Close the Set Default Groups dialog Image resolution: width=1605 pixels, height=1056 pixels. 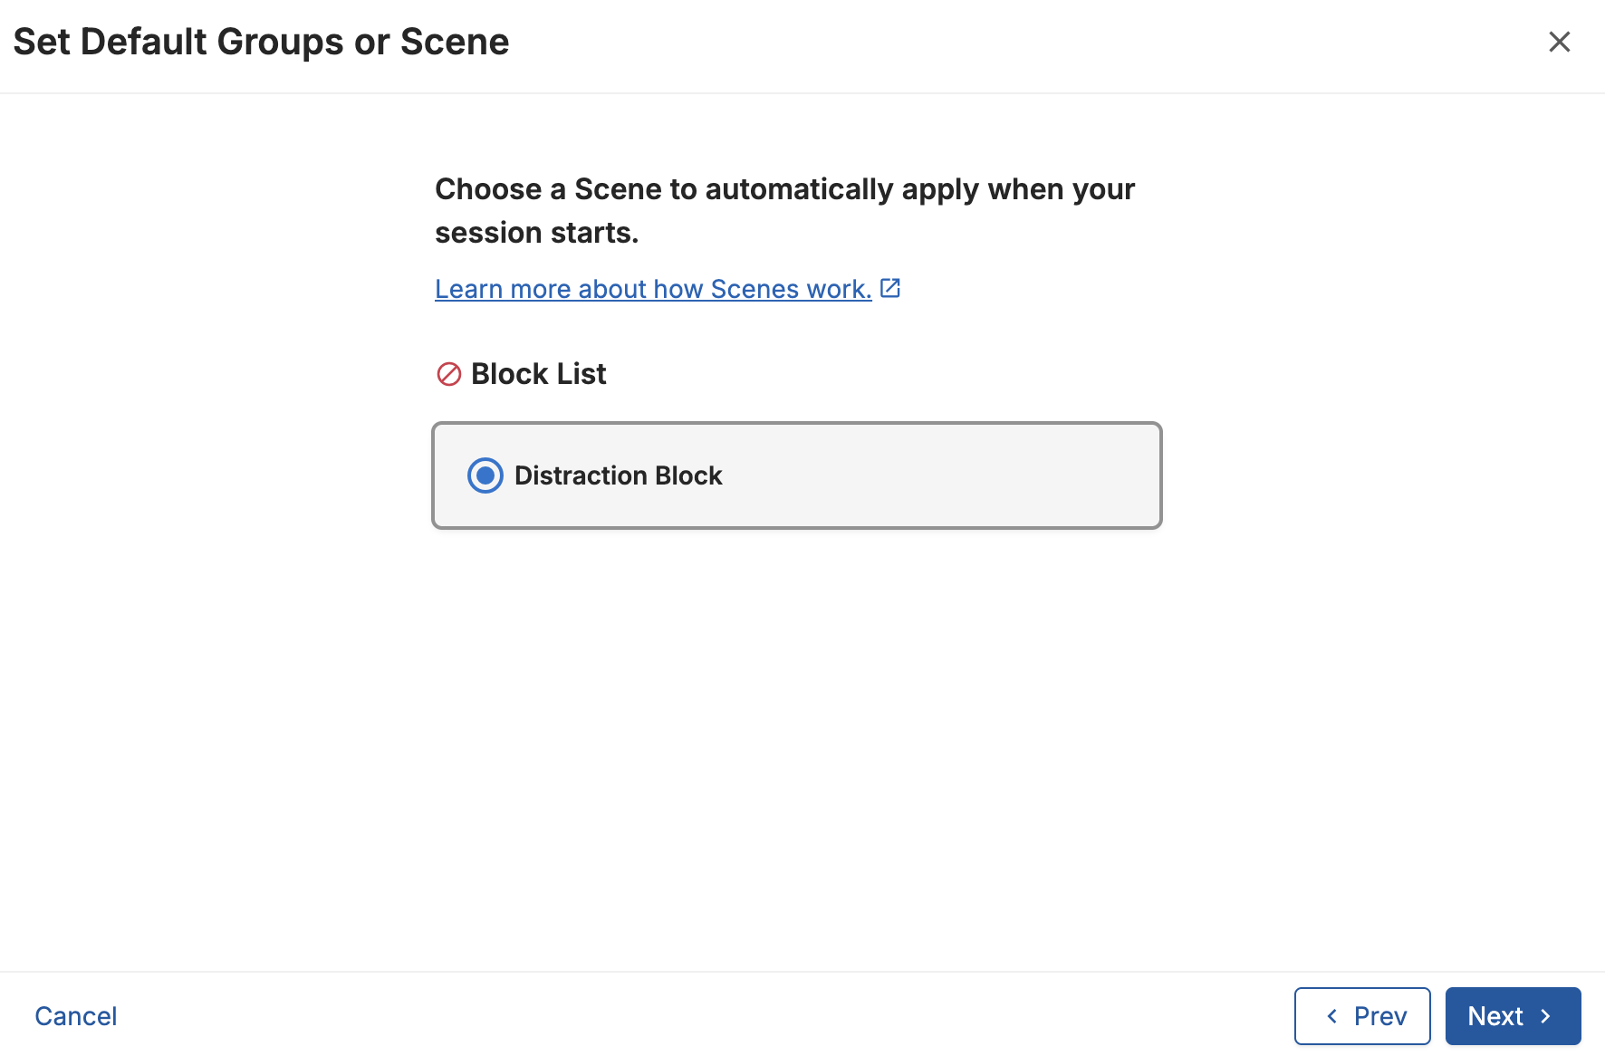tap(1559, 42)
